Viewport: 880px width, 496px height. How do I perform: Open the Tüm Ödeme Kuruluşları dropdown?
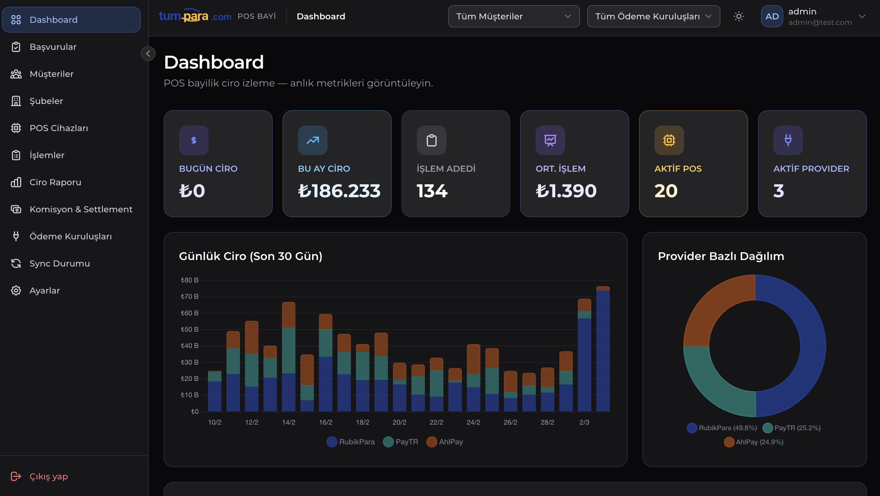pyautogui.click(x=653, y=16)
